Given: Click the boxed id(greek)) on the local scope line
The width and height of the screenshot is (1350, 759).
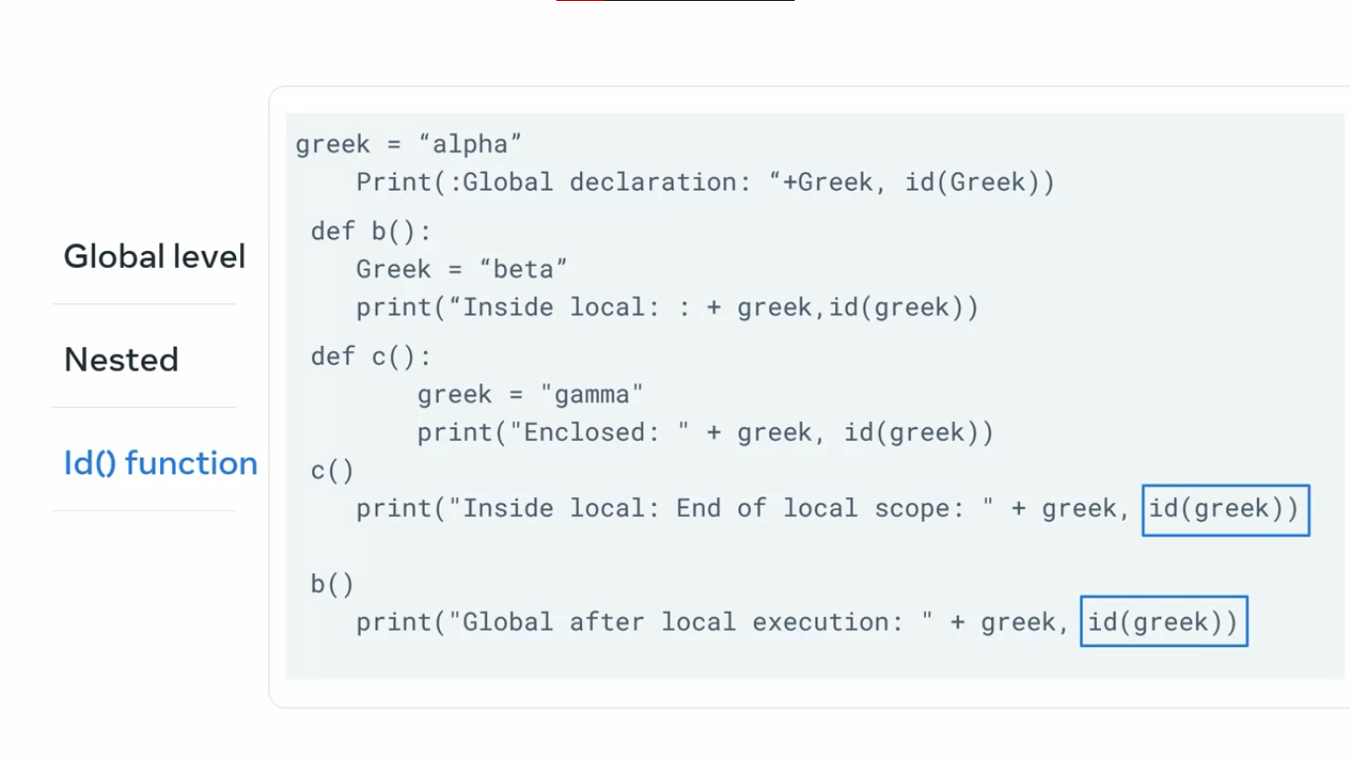Looking at the screenshot, I should click(1225, 509).
